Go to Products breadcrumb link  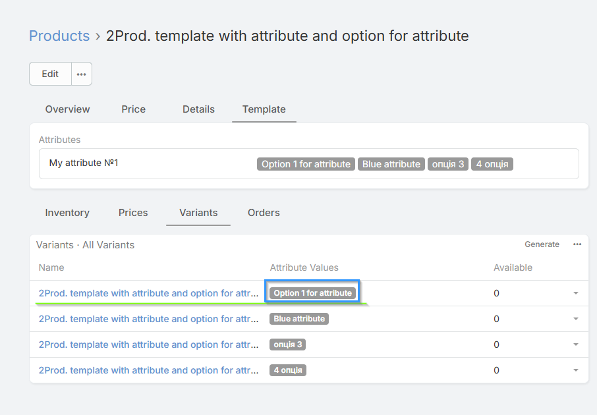coord(59,36)
